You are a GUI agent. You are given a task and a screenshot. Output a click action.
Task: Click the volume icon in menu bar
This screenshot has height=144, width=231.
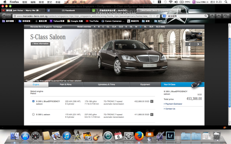point(176,2)
